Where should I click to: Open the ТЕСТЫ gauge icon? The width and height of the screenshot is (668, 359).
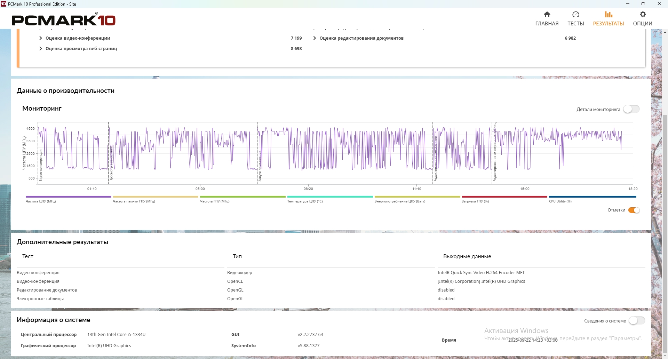[576, 15]
